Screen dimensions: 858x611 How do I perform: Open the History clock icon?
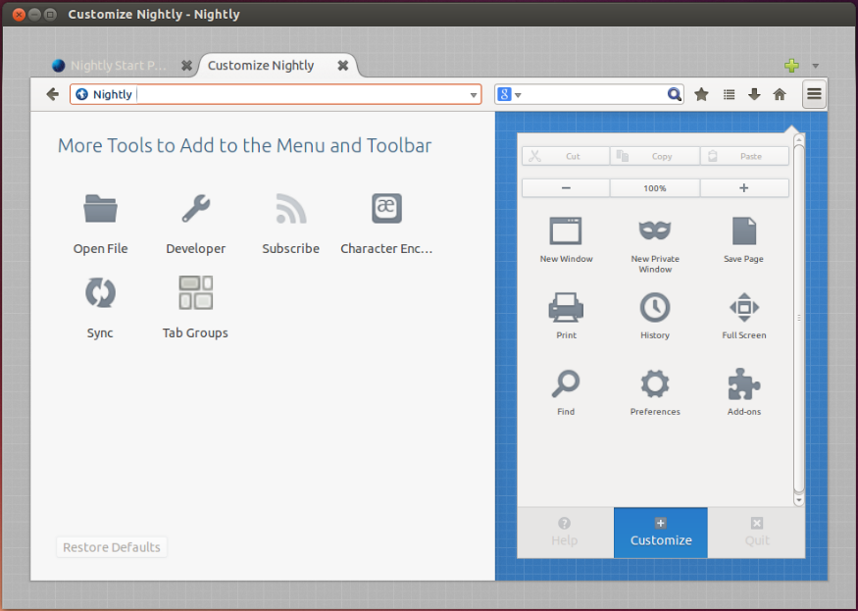(x=655, y=308)
